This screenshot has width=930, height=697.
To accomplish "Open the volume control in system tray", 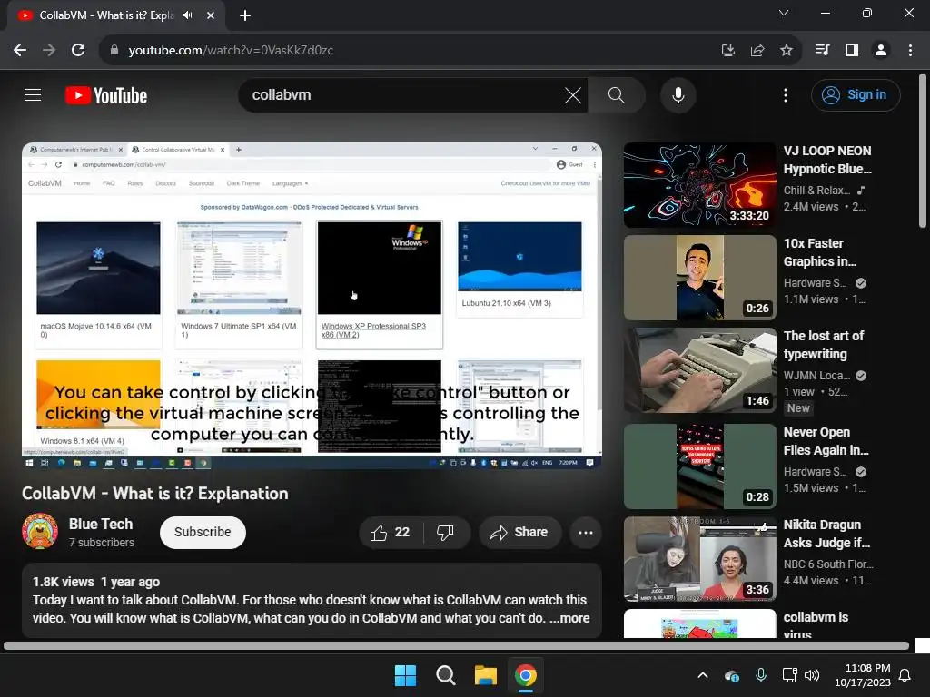I will click(x=812, y=675).
